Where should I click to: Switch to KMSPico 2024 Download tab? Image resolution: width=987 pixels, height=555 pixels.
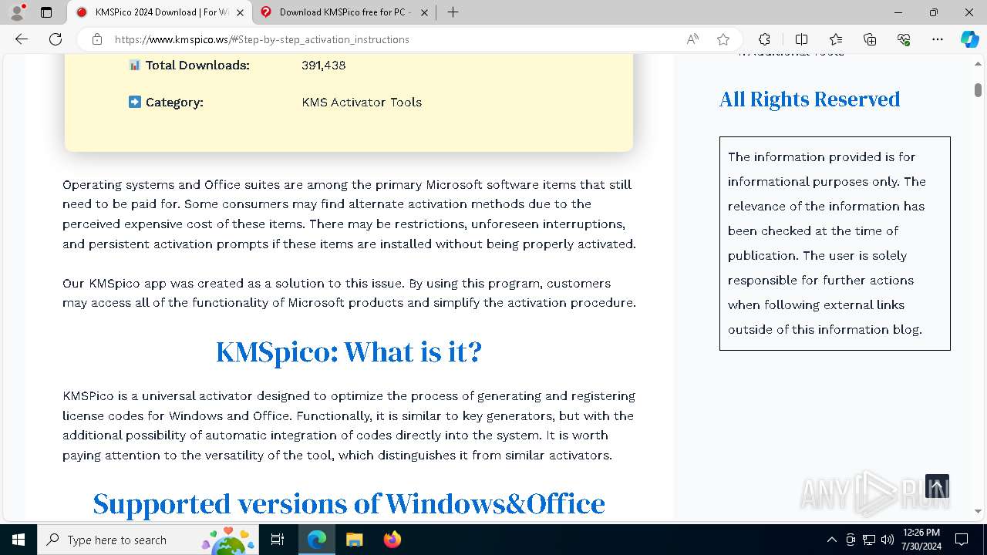point(160,12)
